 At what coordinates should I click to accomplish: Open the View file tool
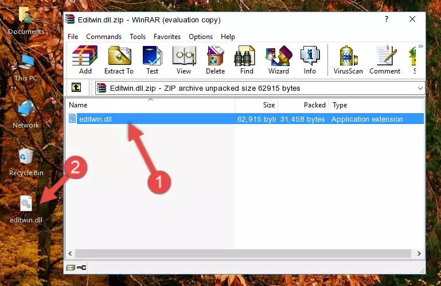[184, 60]
